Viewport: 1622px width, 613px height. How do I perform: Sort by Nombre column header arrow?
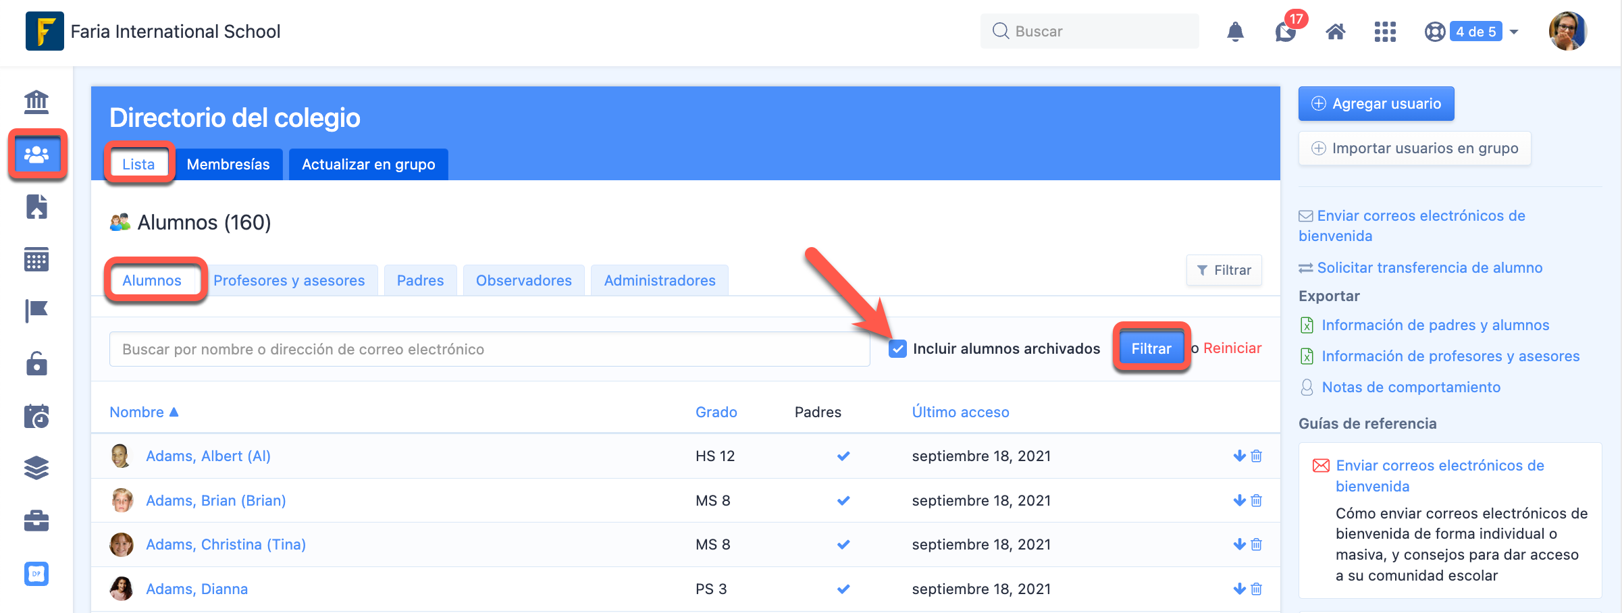[x=174, y=412]
